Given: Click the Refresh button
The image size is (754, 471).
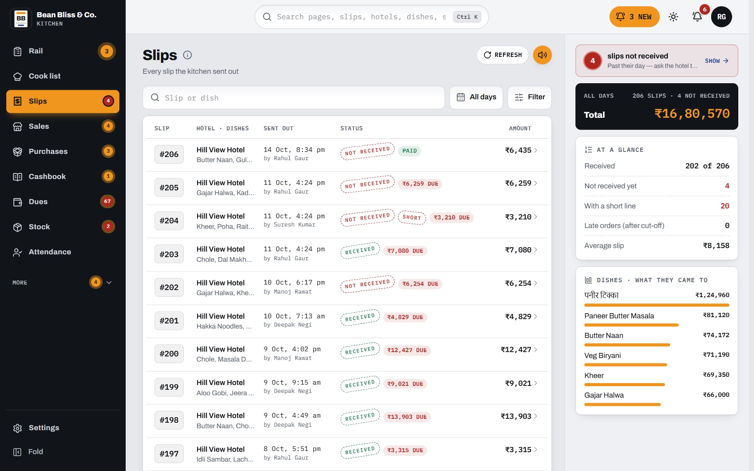Looking at the screenshot, I should [x=503, y=55].
